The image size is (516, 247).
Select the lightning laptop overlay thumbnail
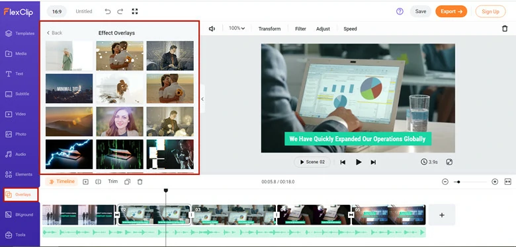69,155
